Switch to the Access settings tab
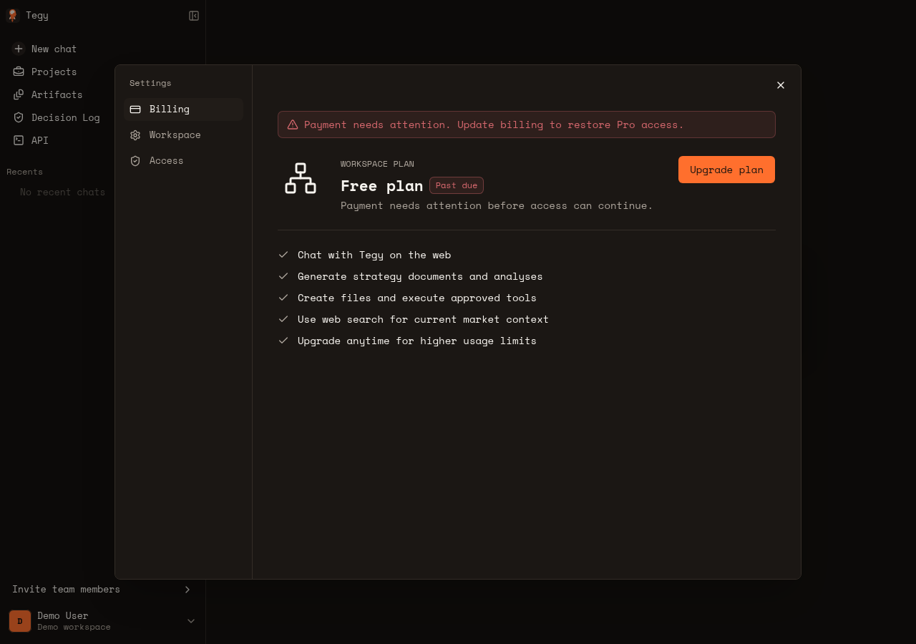 [184, 161]
